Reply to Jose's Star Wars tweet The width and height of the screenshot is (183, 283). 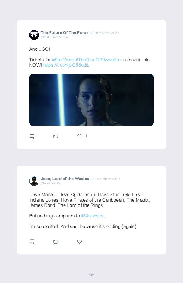pyautogui.click(x=32, y=241)
